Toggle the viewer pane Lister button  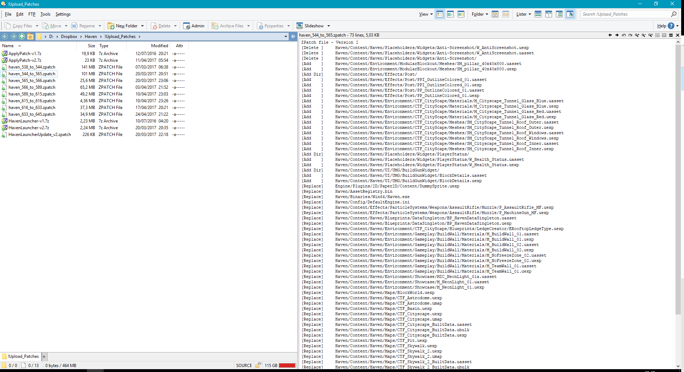(570, 14)
